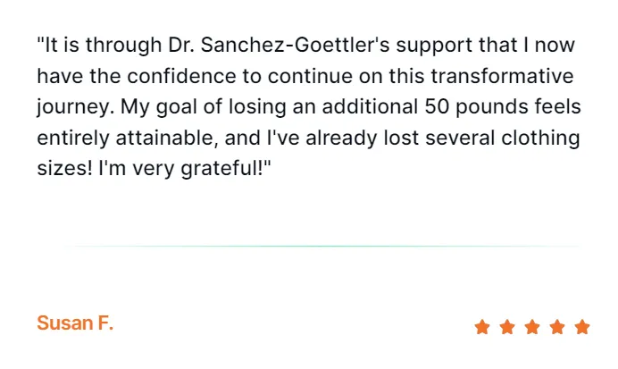Screen dimensions: 618x369
Task: Click the first orange rating star
Action: pos(482,327)
